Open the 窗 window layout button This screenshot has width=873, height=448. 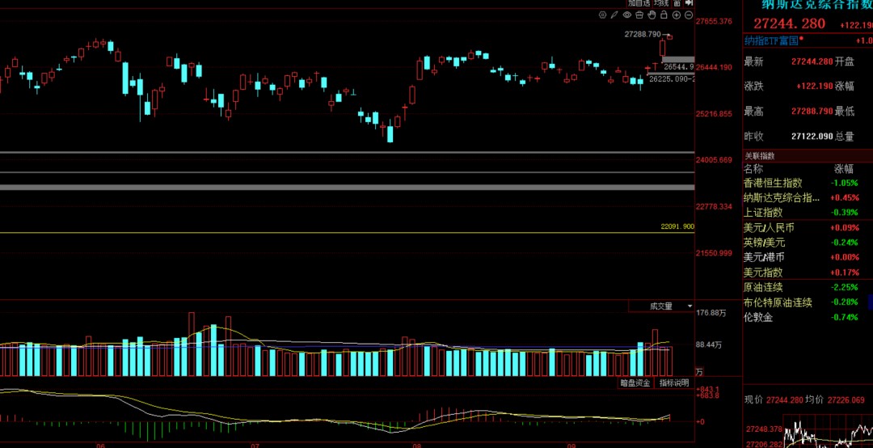[x=677, y=2]
